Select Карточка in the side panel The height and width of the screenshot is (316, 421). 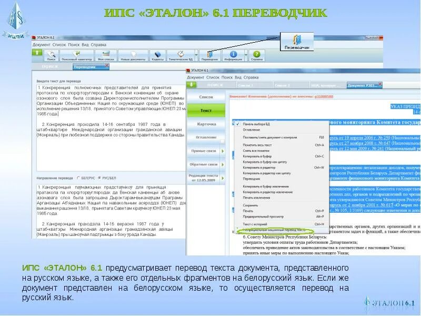click(206, 124)
